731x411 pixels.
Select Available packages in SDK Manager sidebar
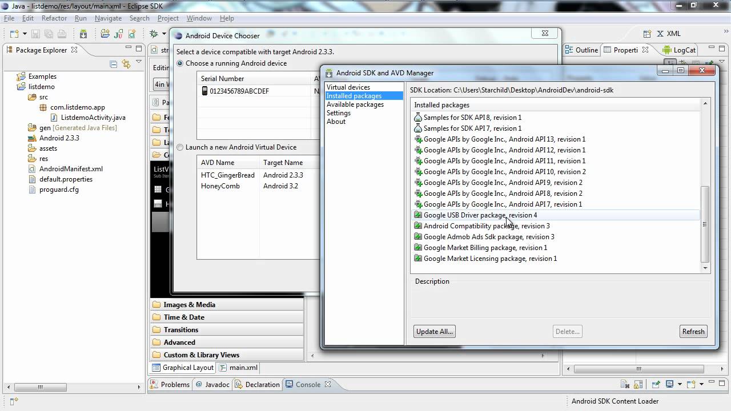(x=355, y=104)
